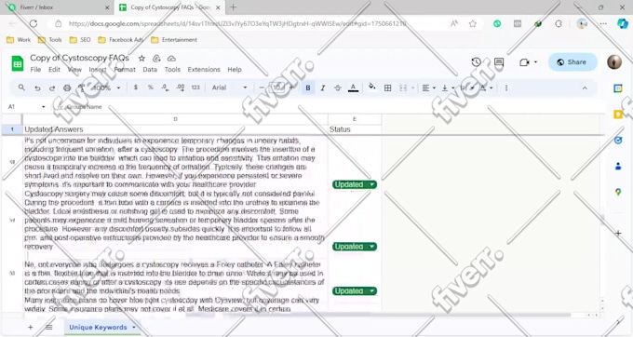Open zoom level dropdown
The height and width of the screenshot is (337, 633).
(x=106, y=88)
